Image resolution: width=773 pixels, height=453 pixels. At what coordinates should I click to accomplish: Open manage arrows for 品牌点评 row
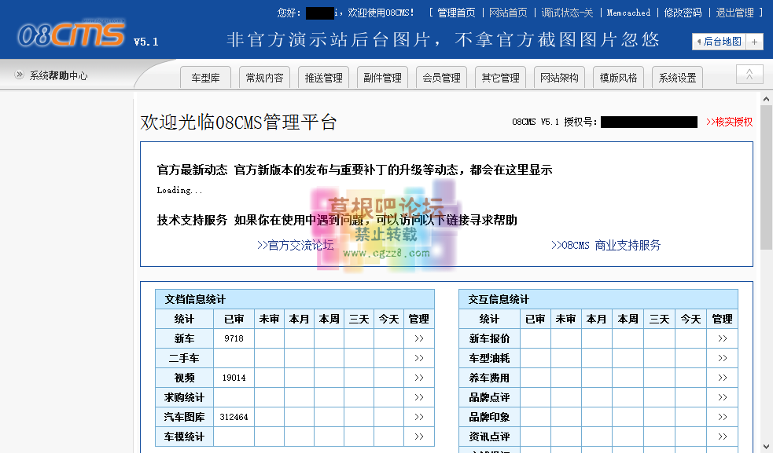pyautogui.click(x=722, y=397)
